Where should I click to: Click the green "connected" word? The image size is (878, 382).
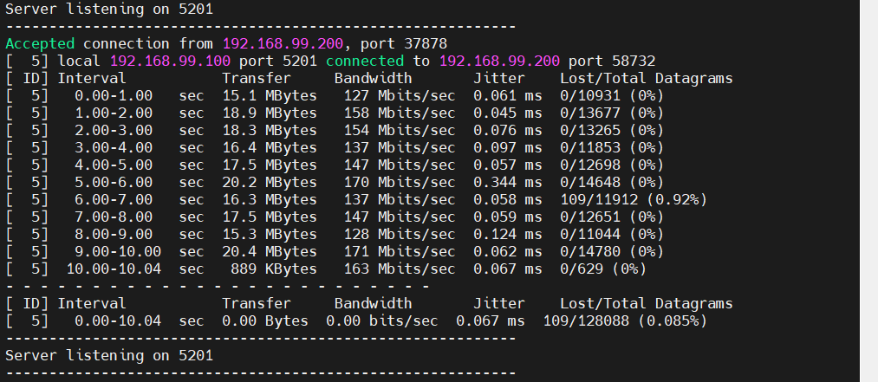click(365, 61)
